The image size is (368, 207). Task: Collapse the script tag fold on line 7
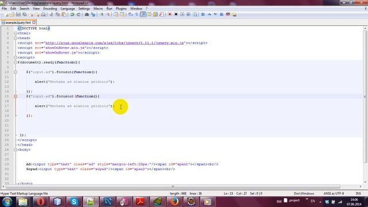click(x=16, y=57)
